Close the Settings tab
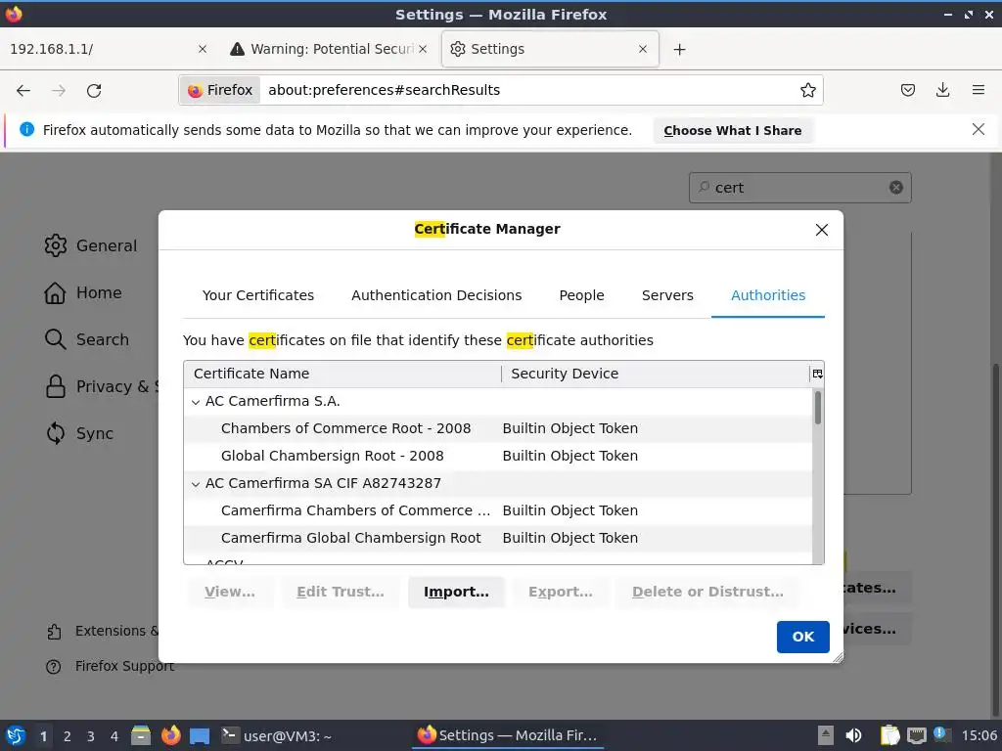 click(x=643, y=49)
